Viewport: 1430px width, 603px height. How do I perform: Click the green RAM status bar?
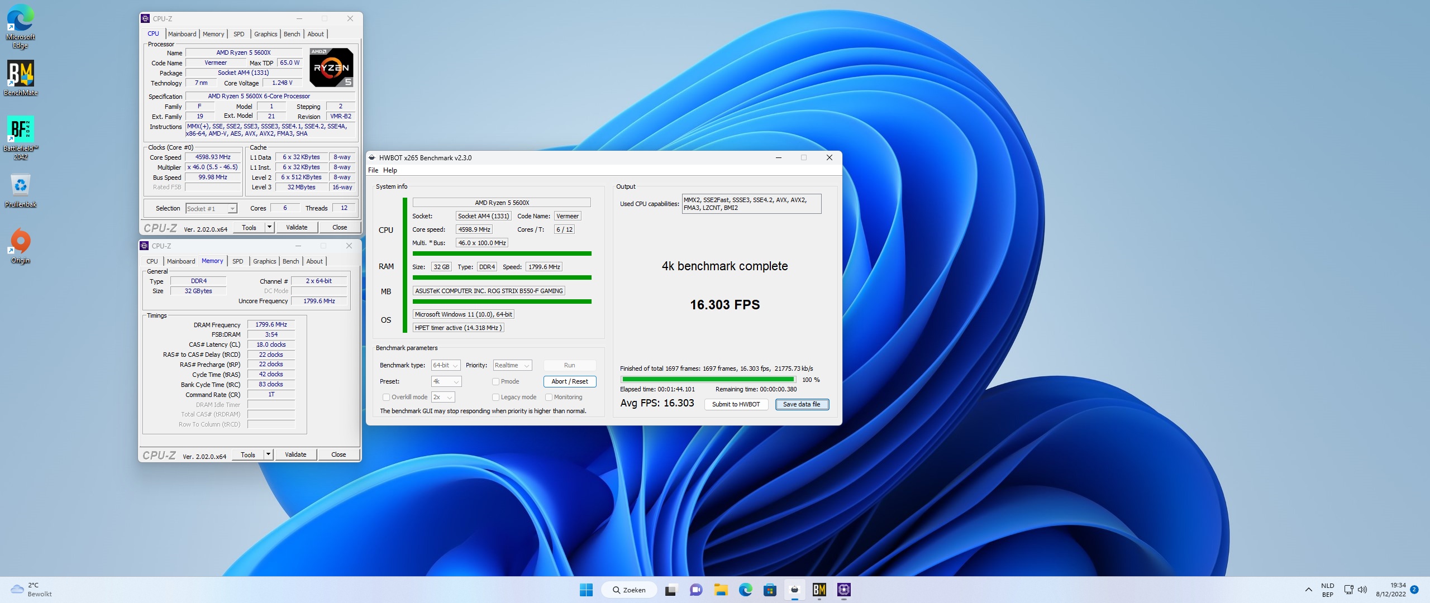click(x=502, y=277)
